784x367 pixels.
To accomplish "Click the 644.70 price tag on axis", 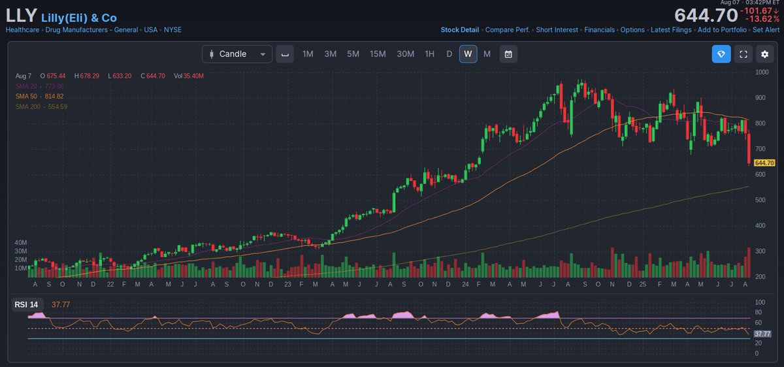I will pyautogui.click(x=764, y=163).
